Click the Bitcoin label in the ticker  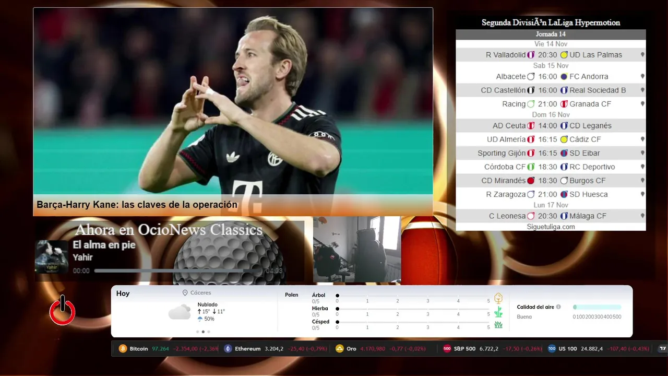(139, 349)
